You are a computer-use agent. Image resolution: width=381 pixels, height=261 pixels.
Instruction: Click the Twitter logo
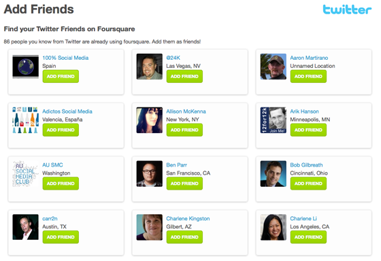[347, 10]
